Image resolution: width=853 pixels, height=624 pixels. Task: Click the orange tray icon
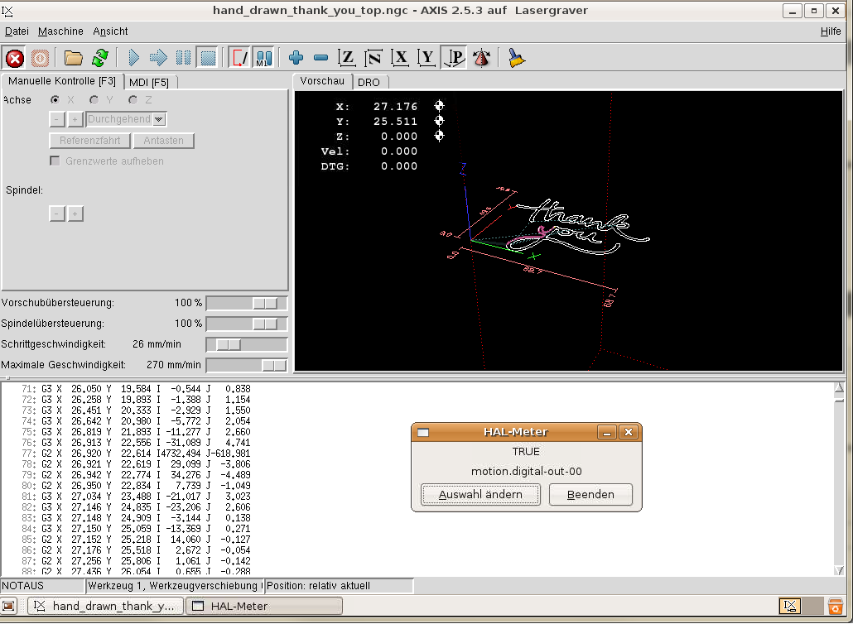pyautogui.click(x=835, y=606)
